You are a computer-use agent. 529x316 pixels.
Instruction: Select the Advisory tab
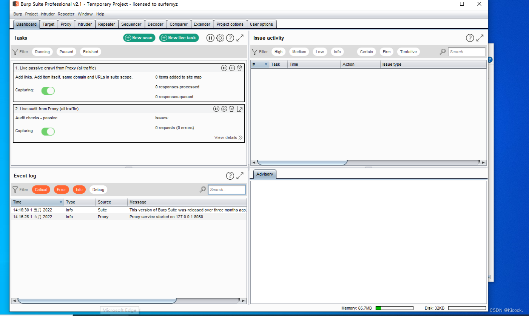(265, 174)
